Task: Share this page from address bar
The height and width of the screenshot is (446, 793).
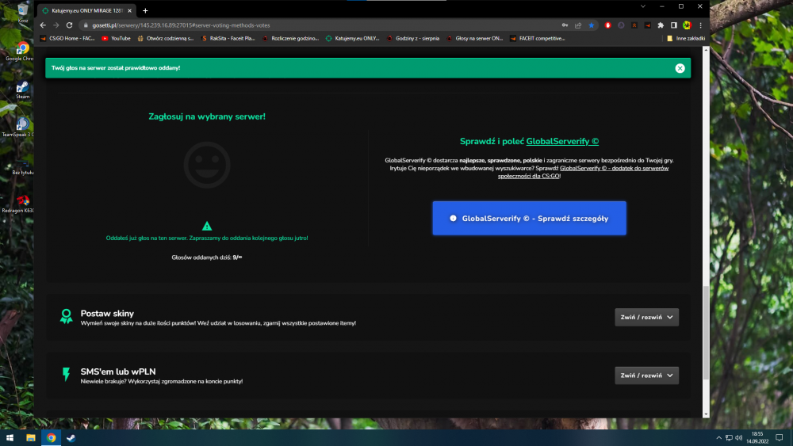Action: coord(578,25)
